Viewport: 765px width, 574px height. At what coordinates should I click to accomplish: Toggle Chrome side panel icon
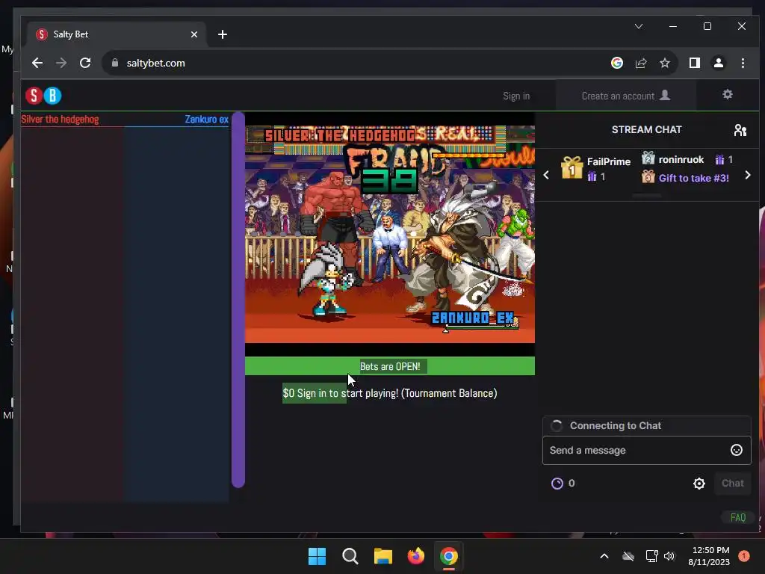(x=694, y=63)
